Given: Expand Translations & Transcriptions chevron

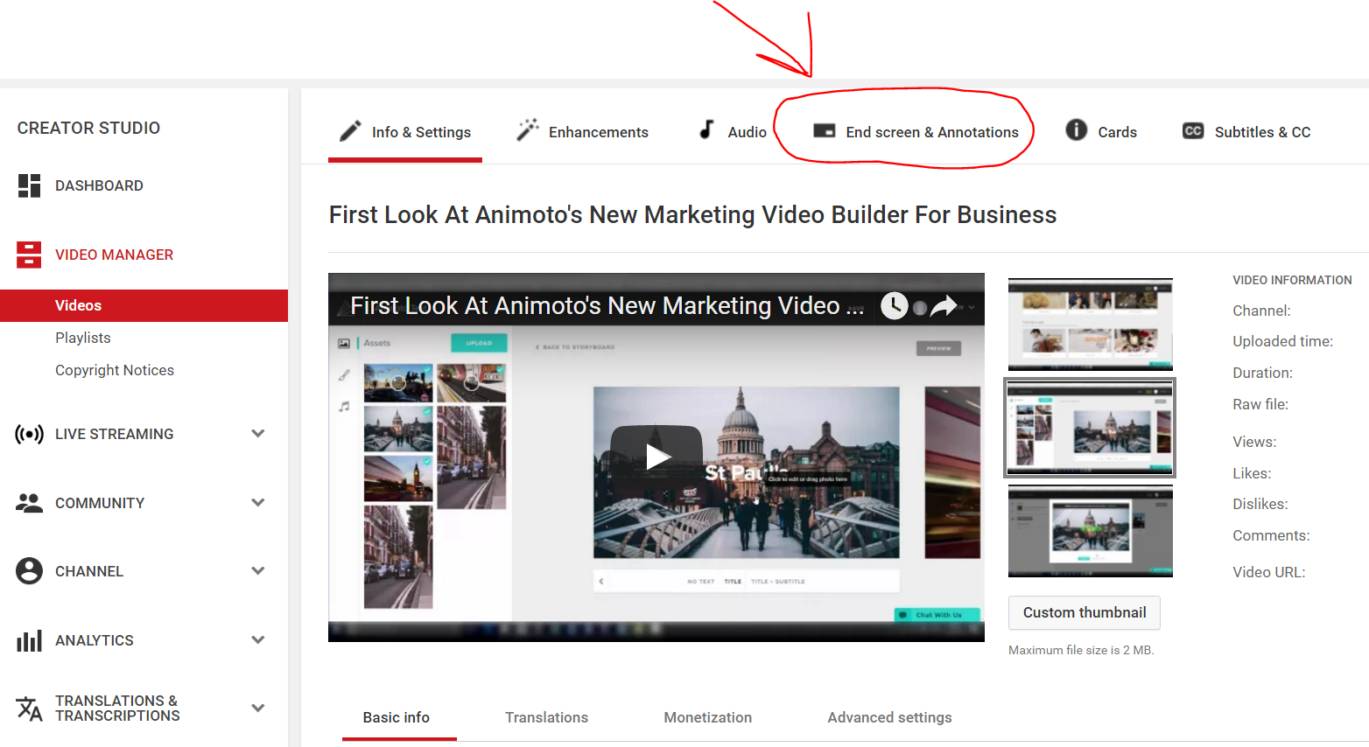Looking at the screenshot, I should (x=258, y=709).
